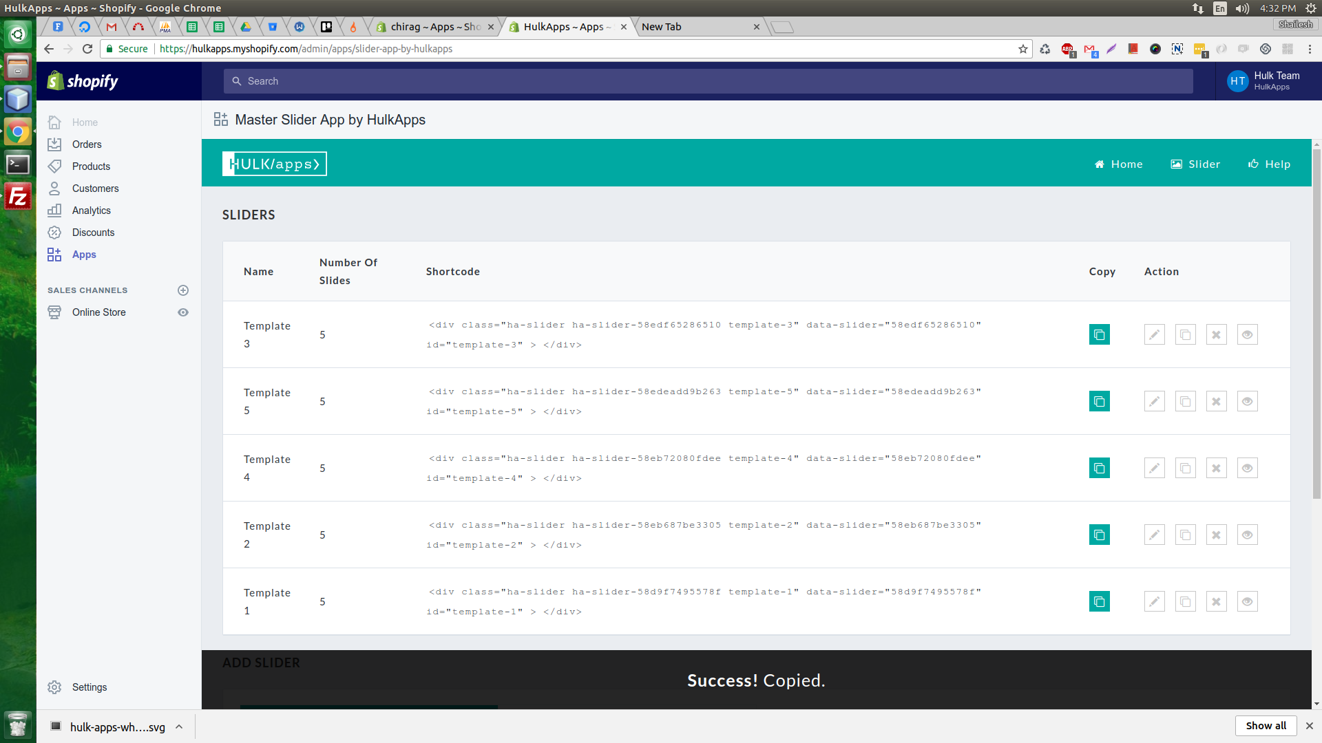The height and width of the screenshot is (743, 1322).
Task: Open FileZilla from Ubuntu launcher
Action: [18, 197]
